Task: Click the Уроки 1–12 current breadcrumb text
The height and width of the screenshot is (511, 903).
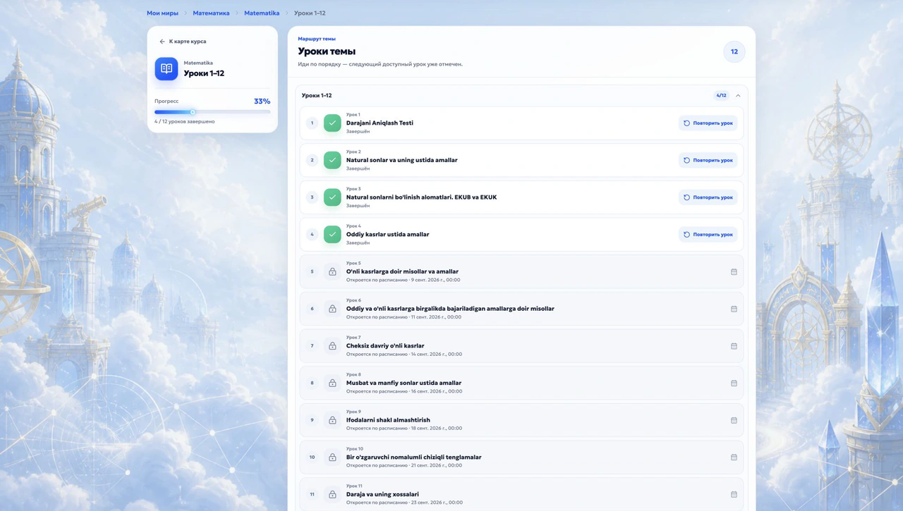Action: click(310, 13)
